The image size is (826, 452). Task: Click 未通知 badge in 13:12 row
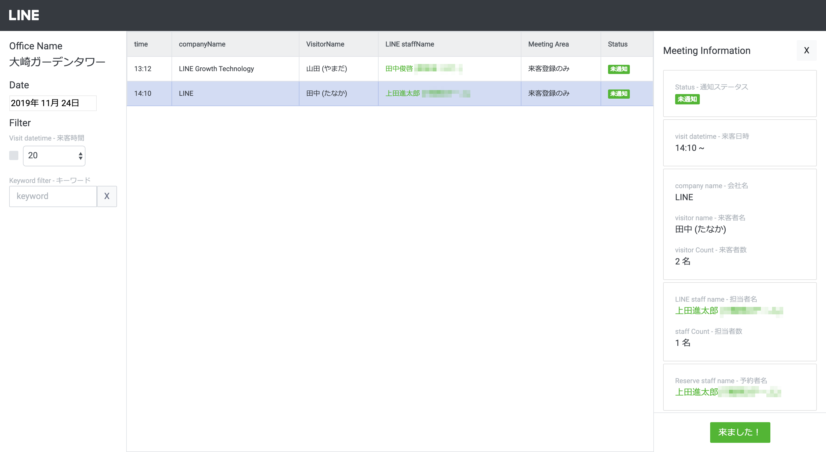(619, 69)
